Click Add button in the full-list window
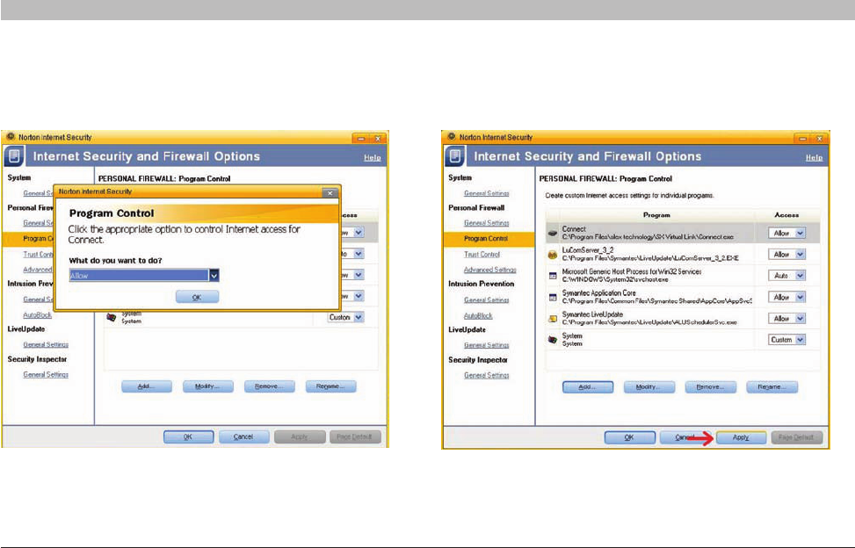The height and width of the screenshot is (548, 855). pos(588,386)
